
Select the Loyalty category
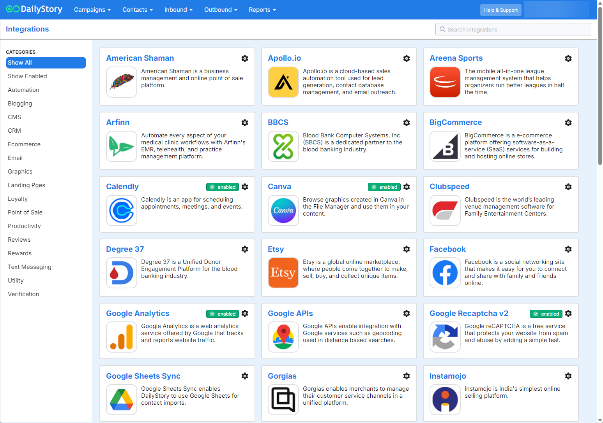tap(46, 199)
